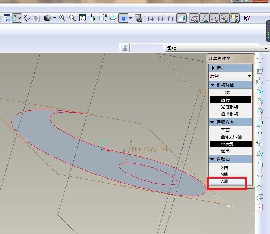Activate the Orient mode icon
This screenshot has height=234, width=270.
(x=27, y=18)
